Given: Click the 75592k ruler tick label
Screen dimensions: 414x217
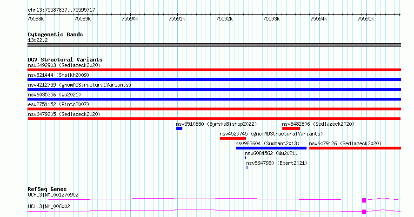Looking at the screenshot, I should 224,19.
